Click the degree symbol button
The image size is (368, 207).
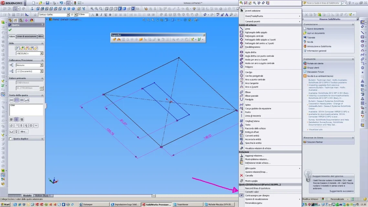pos(16,125)
